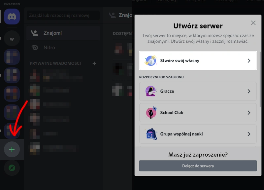Click the template list scrollbar in dialog
Screen dimensions: 264x190
click(x=260, y=79)
